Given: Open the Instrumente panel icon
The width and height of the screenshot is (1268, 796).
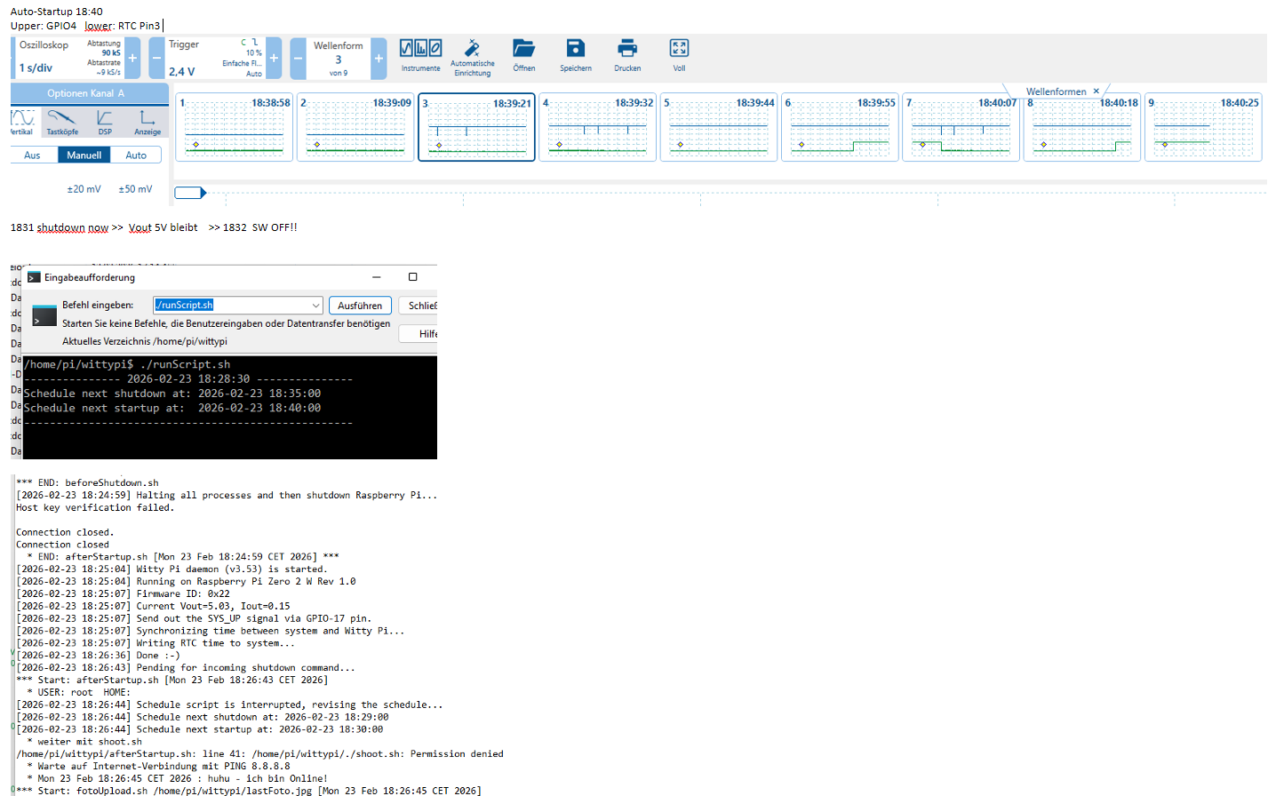Looking at the screenshot, I should point(420,49).
